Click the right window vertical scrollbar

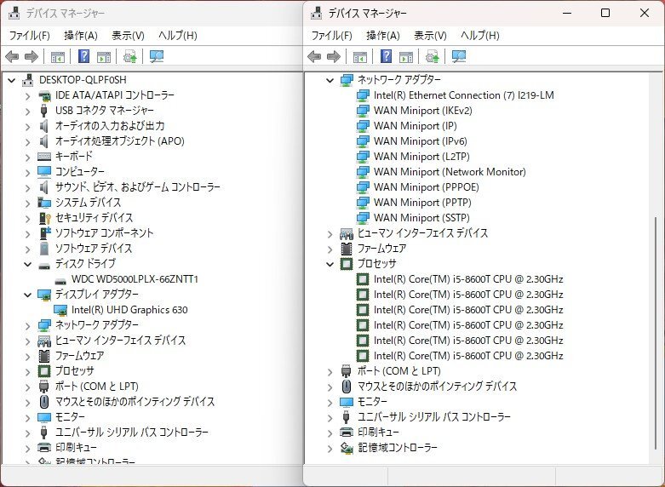pyautogui.click(x=656, y=333)
